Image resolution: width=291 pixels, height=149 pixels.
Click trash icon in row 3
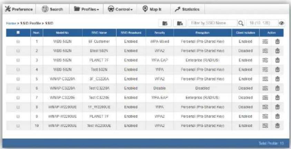(x=277, y=60)
